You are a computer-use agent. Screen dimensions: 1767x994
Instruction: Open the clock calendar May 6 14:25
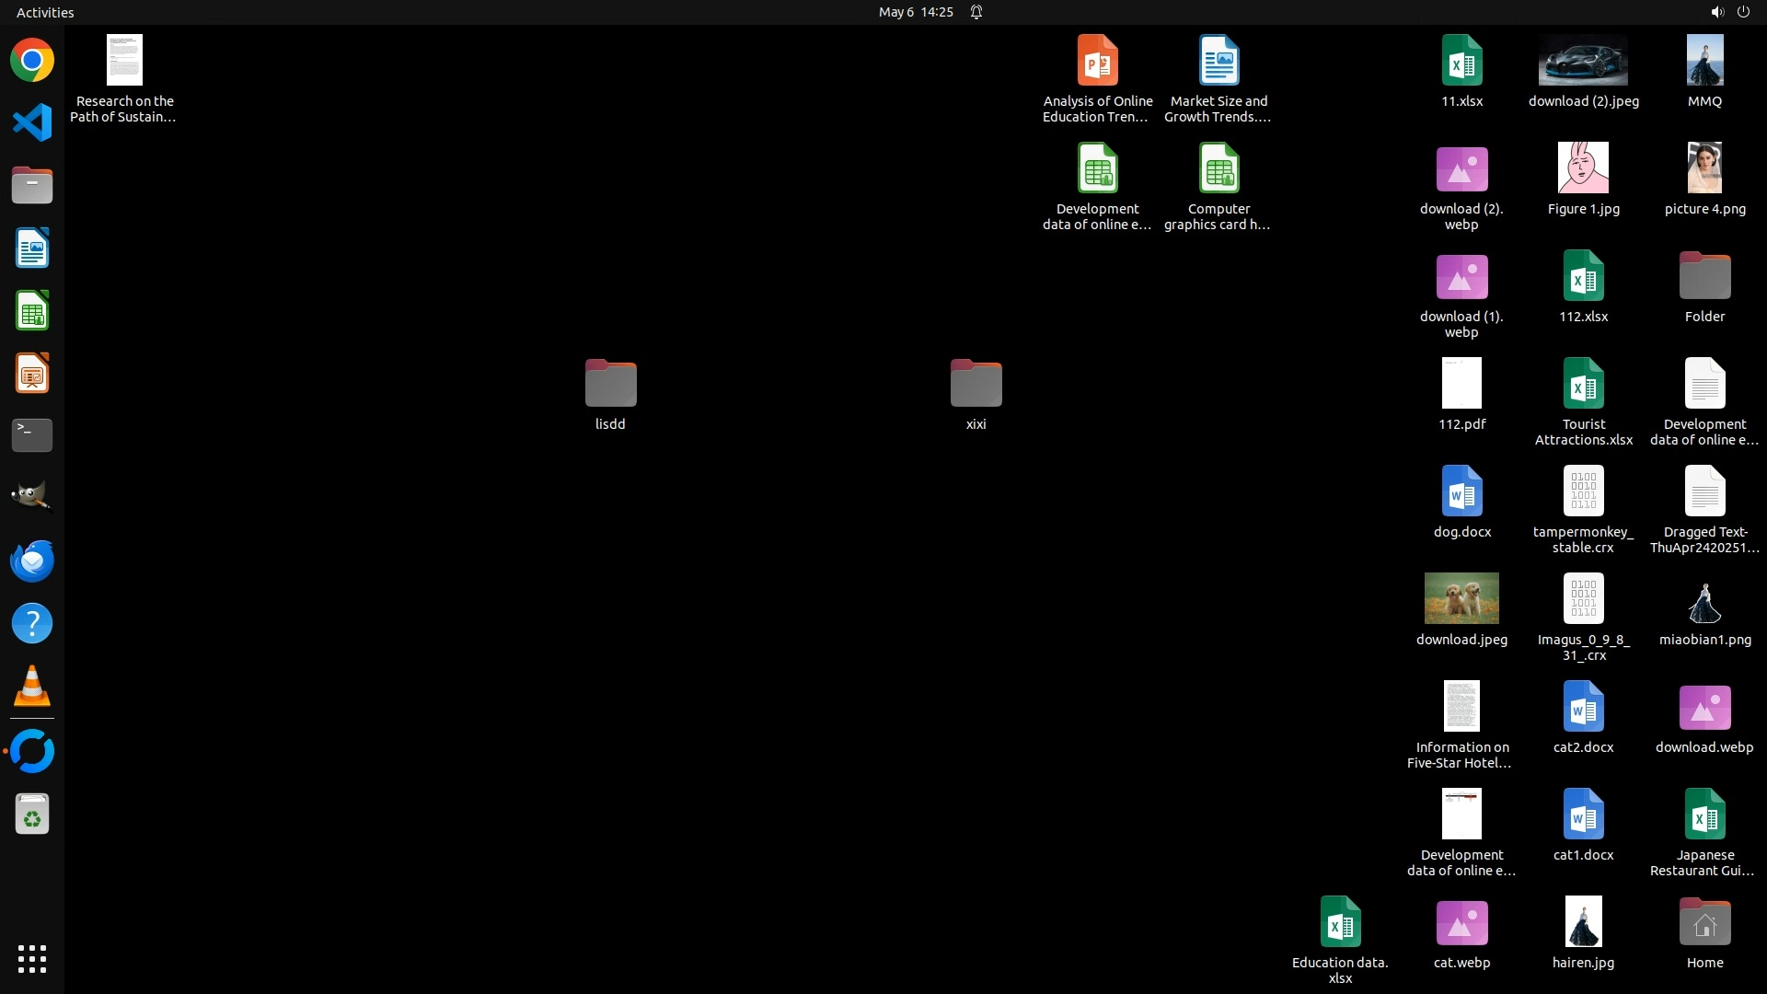(915, 12)
